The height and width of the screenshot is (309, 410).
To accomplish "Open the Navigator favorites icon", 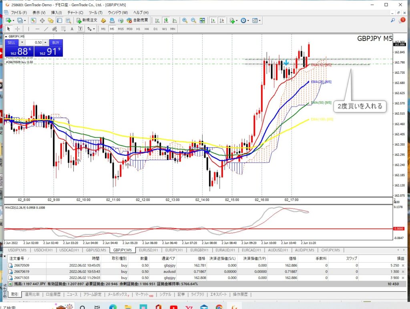I will (51, 20).
